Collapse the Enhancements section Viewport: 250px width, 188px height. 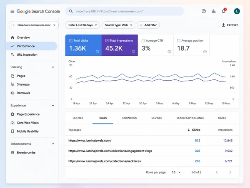[x=53, y=144]
